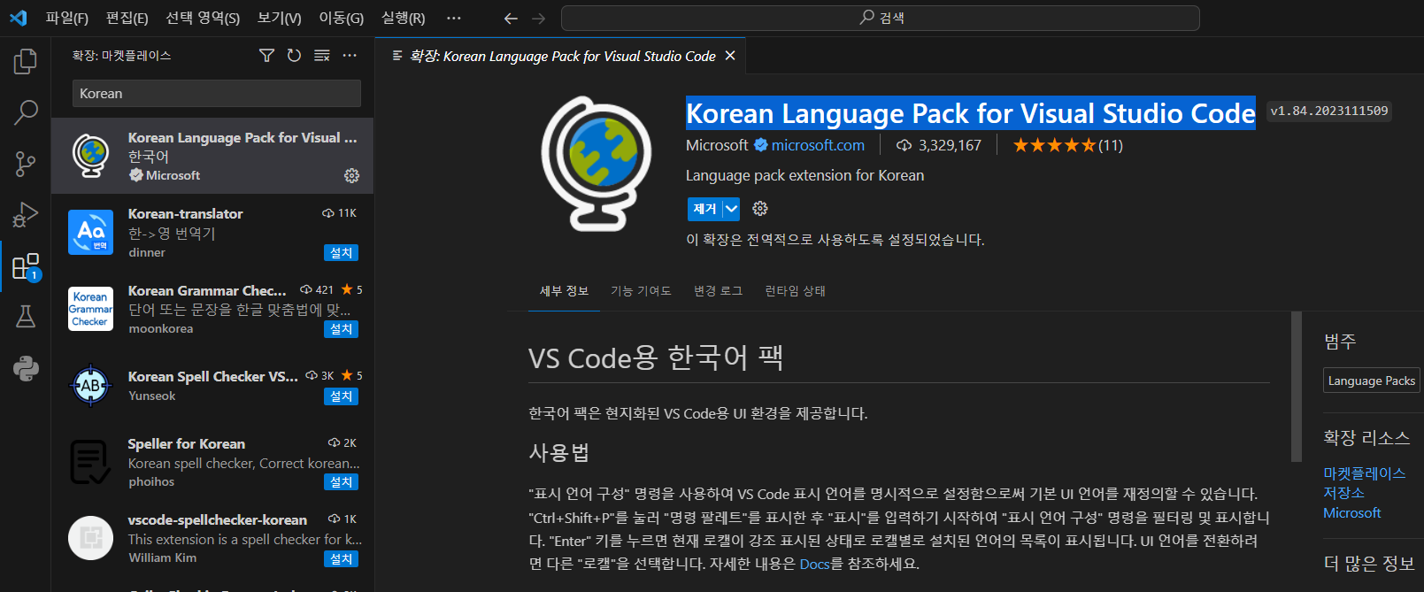The width and height of the screenshot is (1424, 592).
Task: Click the Korean Grammar Checker extension icon
Action: [90, 309]
